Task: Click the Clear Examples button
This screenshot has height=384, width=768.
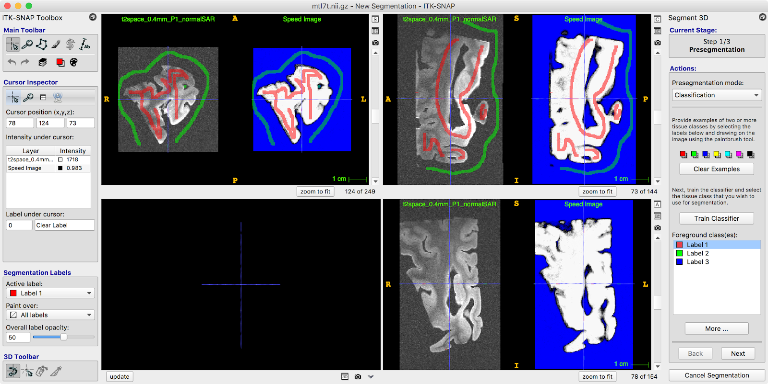Action: 717,169
